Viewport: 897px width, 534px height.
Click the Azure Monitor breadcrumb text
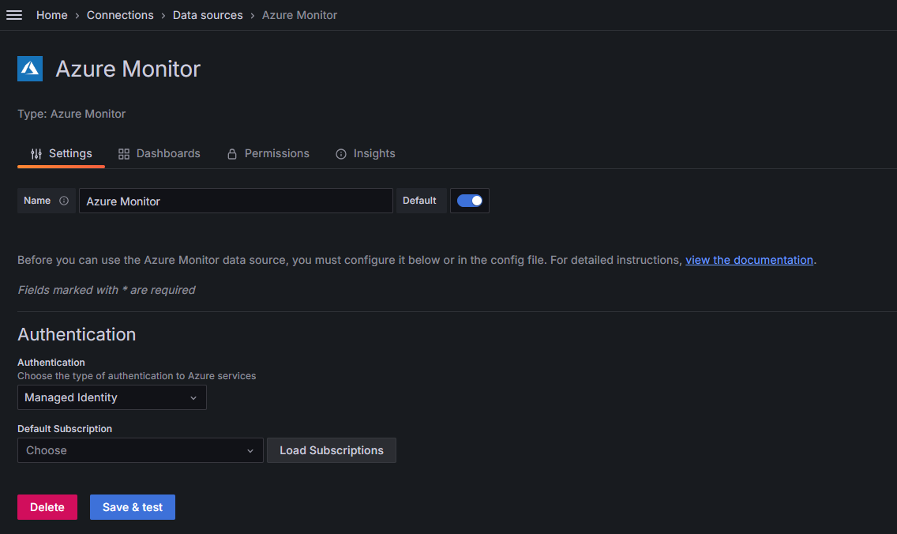[x=300, y=16]
